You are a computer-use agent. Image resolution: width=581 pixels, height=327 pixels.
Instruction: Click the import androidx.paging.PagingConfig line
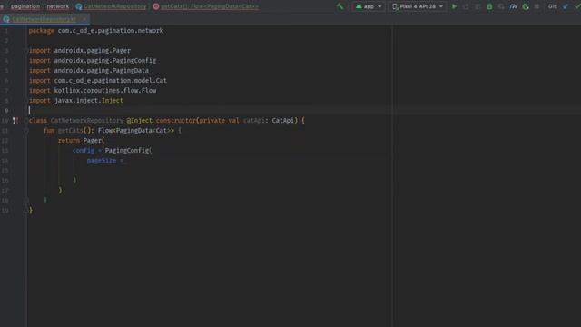click(93, 61)
